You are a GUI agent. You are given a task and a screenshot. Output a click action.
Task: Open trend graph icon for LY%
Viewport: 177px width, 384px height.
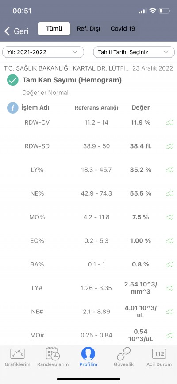coord(170,170)
